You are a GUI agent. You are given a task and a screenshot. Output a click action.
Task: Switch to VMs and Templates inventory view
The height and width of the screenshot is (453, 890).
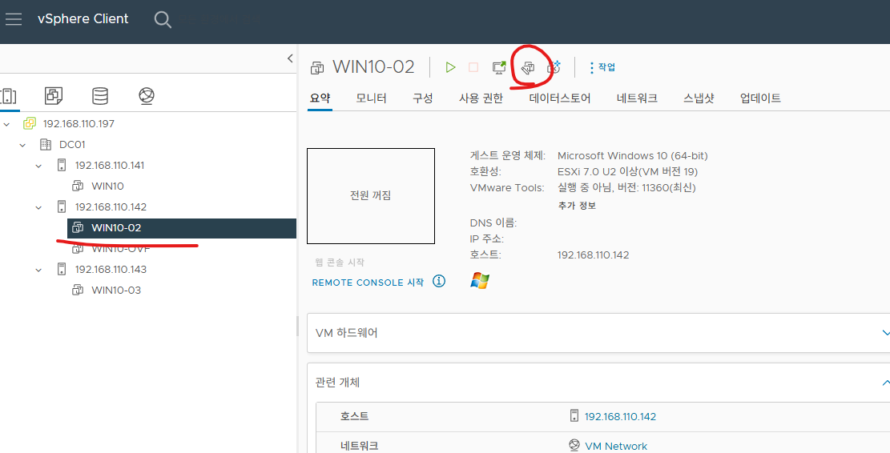click(54, 96)
